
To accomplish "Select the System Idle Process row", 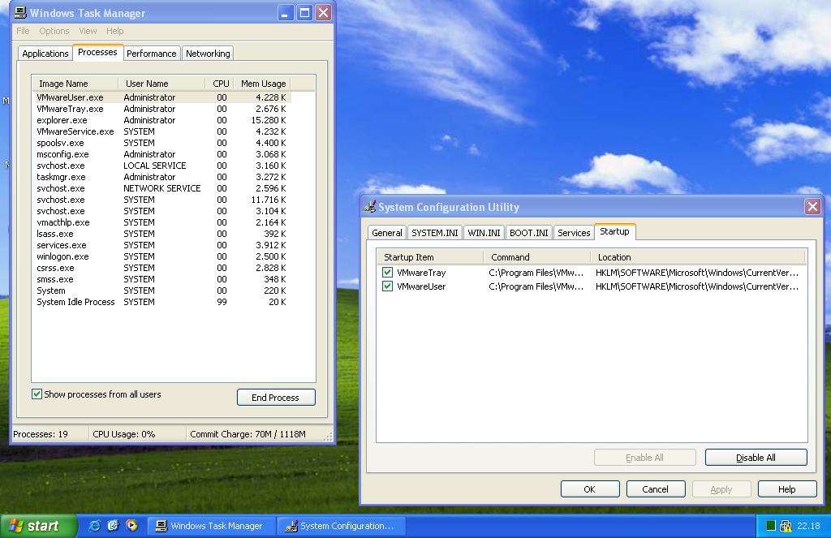I will pyautogui.click(x=162, y=302).
